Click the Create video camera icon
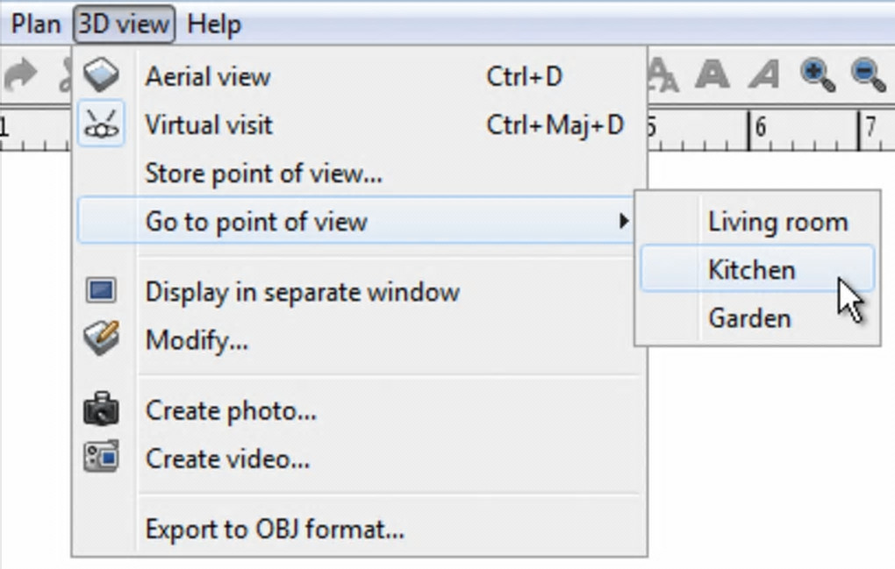 (102, 458)
